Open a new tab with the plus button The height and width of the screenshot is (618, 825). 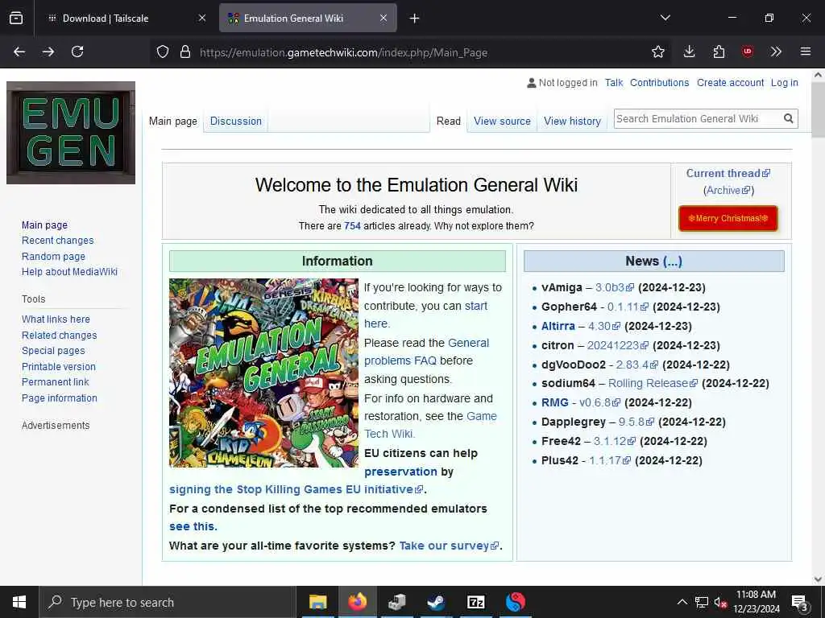[415, 19]
